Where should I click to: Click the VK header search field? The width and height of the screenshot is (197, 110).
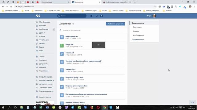[72, 16]
